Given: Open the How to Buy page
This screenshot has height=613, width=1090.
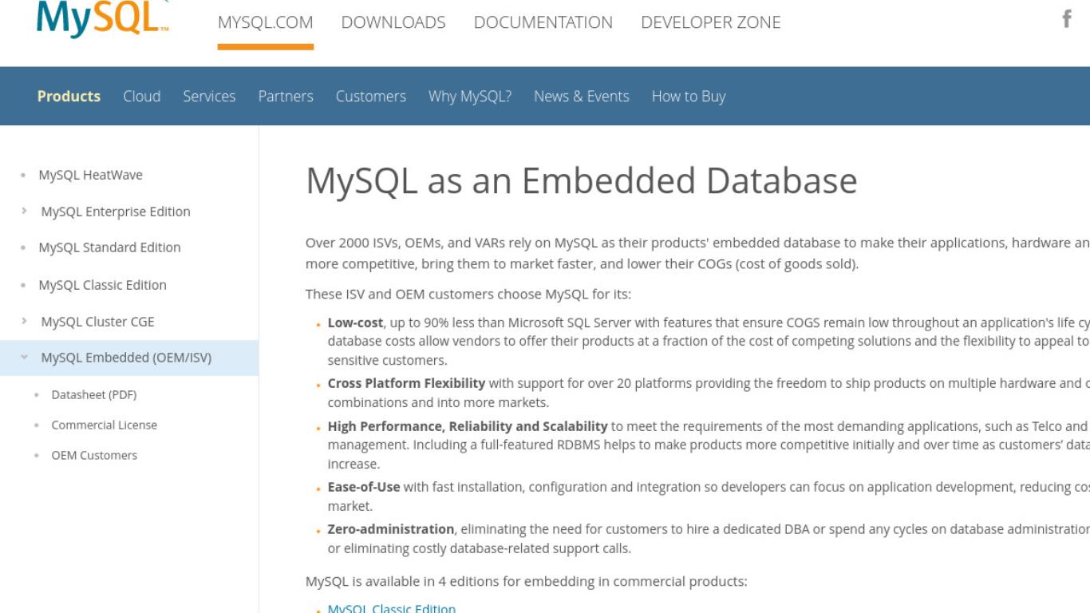Looking at the screenshot, I should coord(689,96).
